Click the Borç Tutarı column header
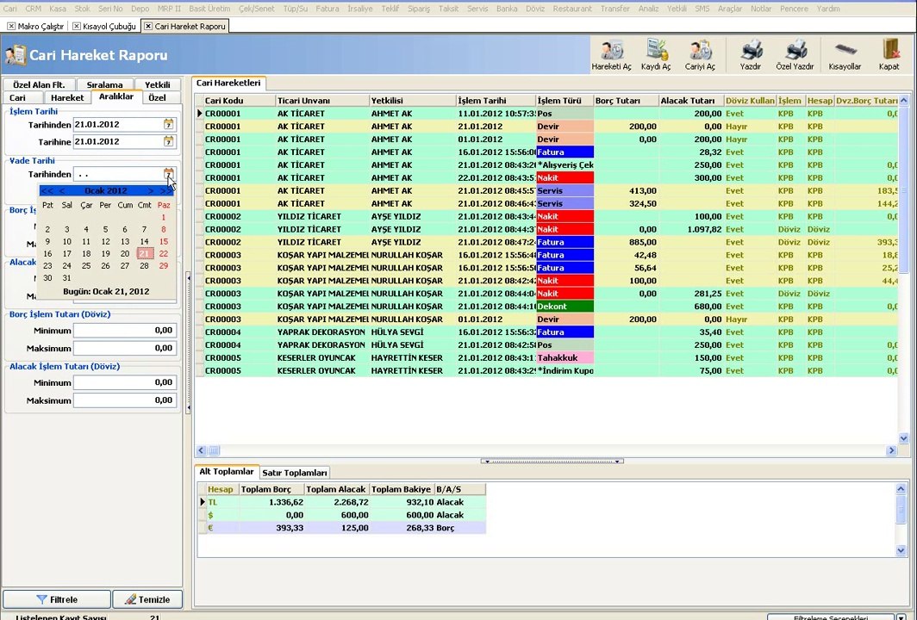The height and width of the screenshot is (620, 917). pos(626,101)
